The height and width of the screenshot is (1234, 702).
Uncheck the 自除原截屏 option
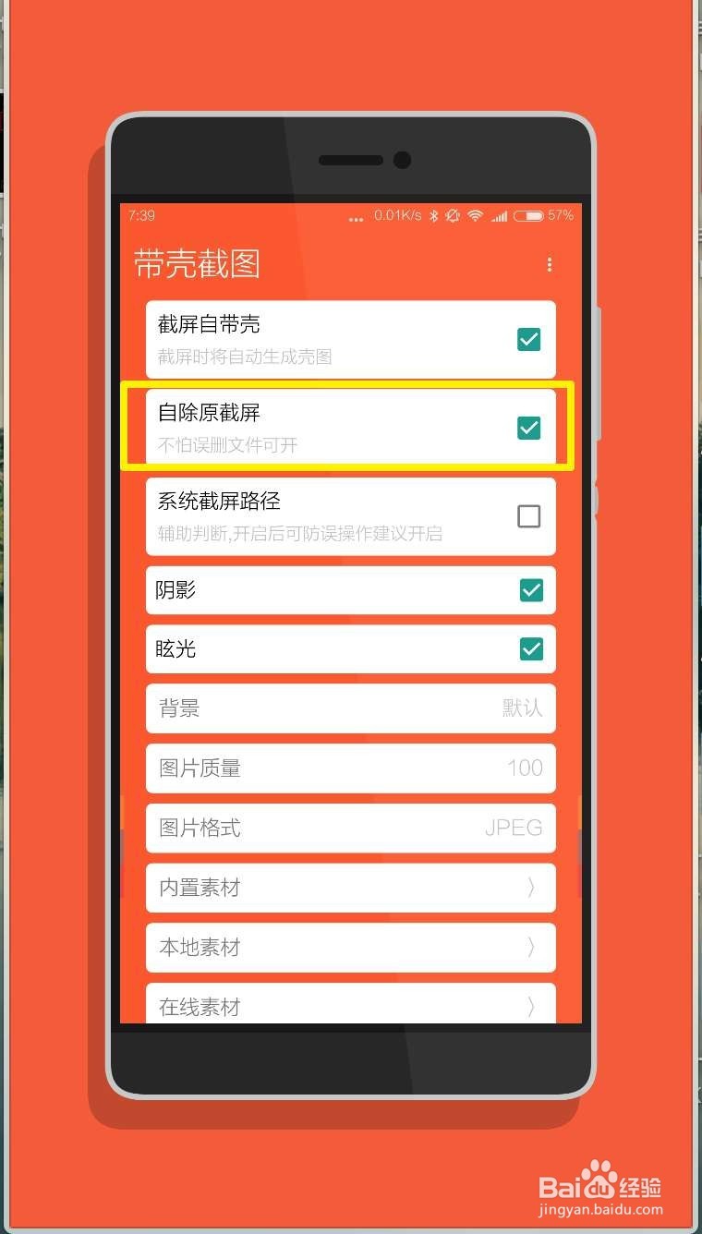[529, 428]
